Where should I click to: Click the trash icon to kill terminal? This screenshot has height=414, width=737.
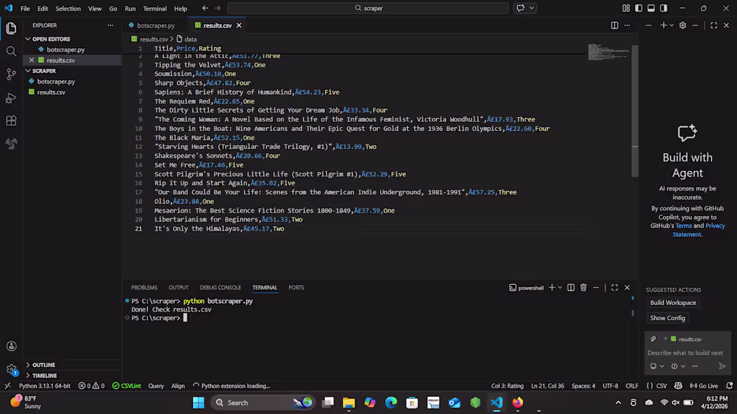coord(583,287)
